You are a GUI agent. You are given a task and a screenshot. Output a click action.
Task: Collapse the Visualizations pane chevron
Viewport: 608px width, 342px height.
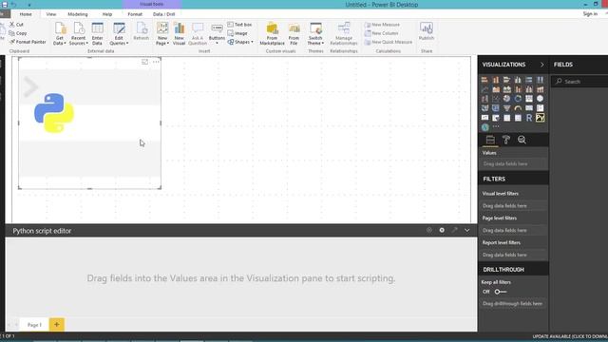542,65
